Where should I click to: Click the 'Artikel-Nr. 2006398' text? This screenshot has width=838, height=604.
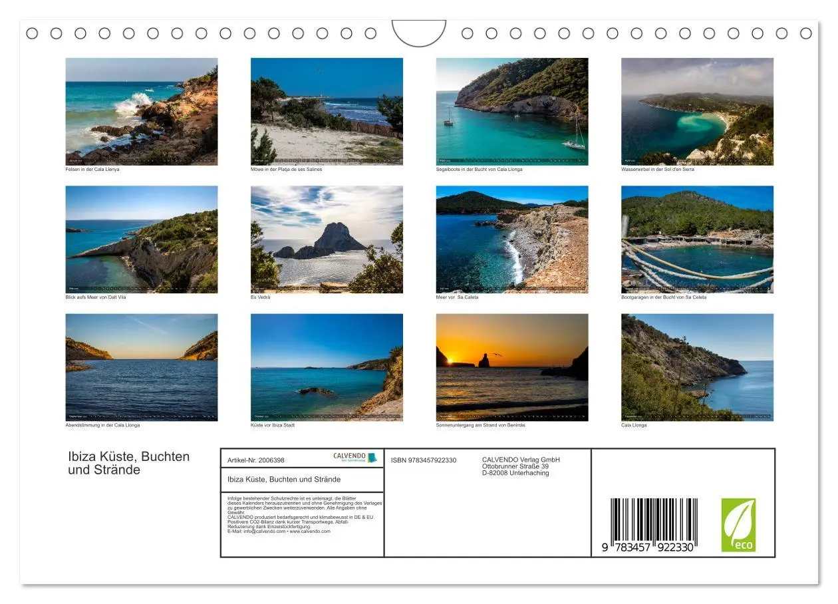[255, 460]
